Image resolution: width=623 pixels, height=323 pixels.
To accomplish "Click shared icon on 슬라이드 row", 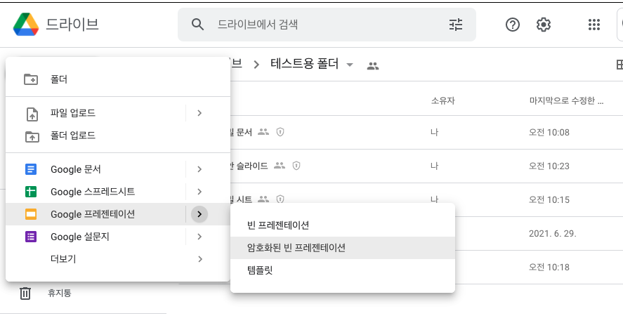I will point(280,165).
